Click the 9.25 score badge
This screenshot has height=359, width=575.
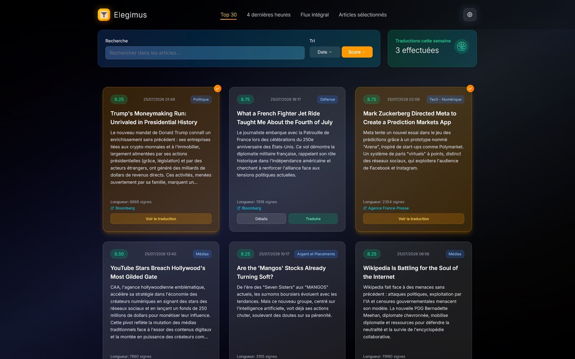tap(119, 99)
